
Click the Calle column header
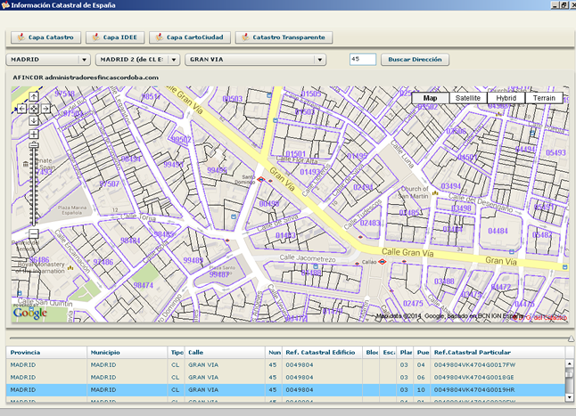pyautogui.click(x=225, y=353)
